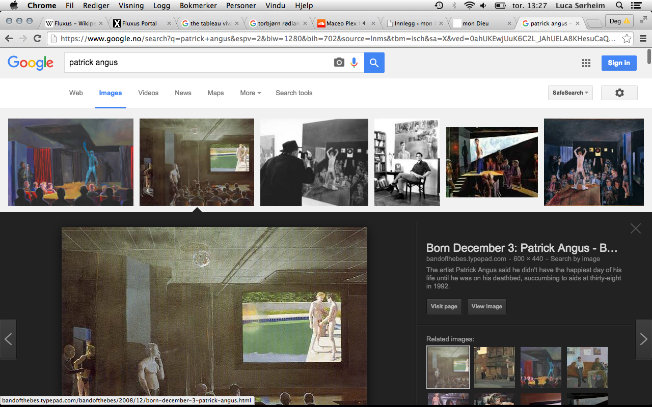Click the Bluetooth icon in menu bar
The width and height of the screenshot is (652, 407).
click(454, 6)
